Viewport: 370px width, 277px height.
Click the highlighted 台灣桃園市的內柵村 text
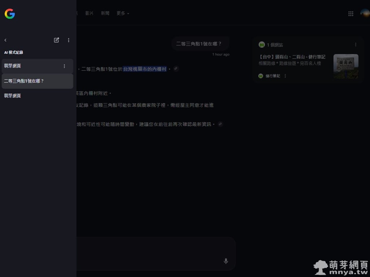pyautogui.click(x=145, y=69)
